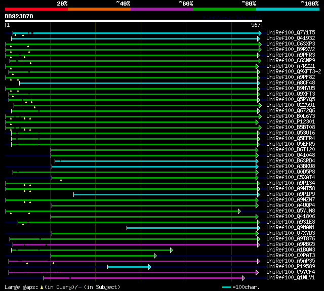Screen dimensions: 324x291
Task: Click the UniRef100_B0L6Y3 label
Action: pyautogui.click(x=291, y=116)
